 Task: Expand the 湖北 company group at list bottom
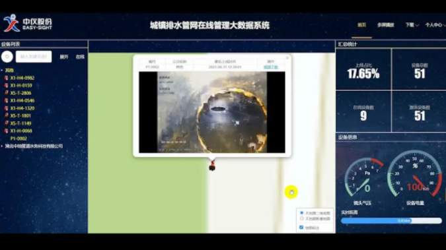point(2,146)
